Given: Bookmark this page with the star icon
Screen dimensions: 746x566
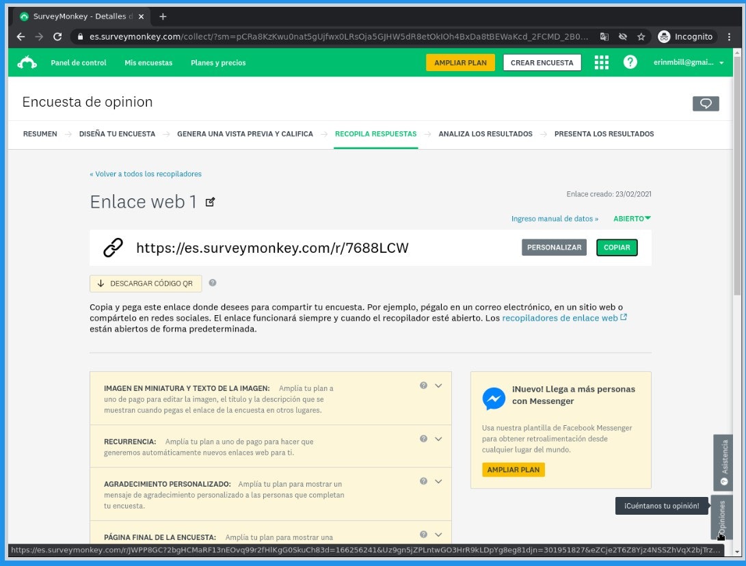Looking at the screenshot, I should tap(641, 37).
